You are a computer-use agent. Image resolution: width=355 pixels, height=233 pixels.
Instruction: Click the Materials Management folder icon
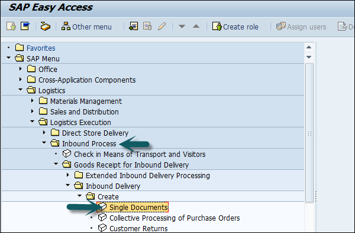click(x=43, y=100)
